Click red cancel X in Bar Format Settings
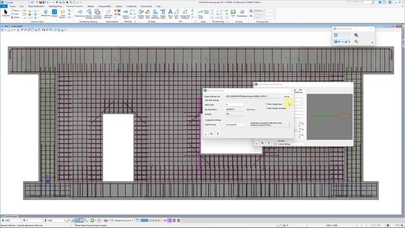 click(x=211, y=134)
